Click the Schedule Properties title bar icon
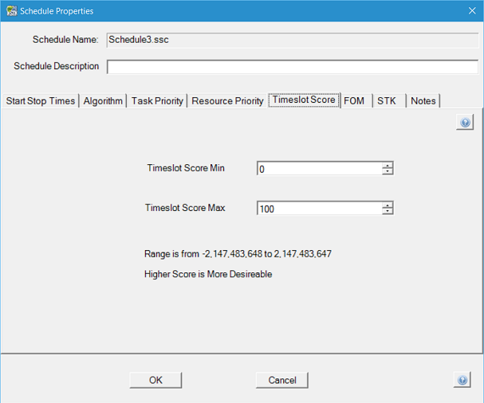Image resolution: width=484 pixels, height=403 pixels. (x=11, y=11)
